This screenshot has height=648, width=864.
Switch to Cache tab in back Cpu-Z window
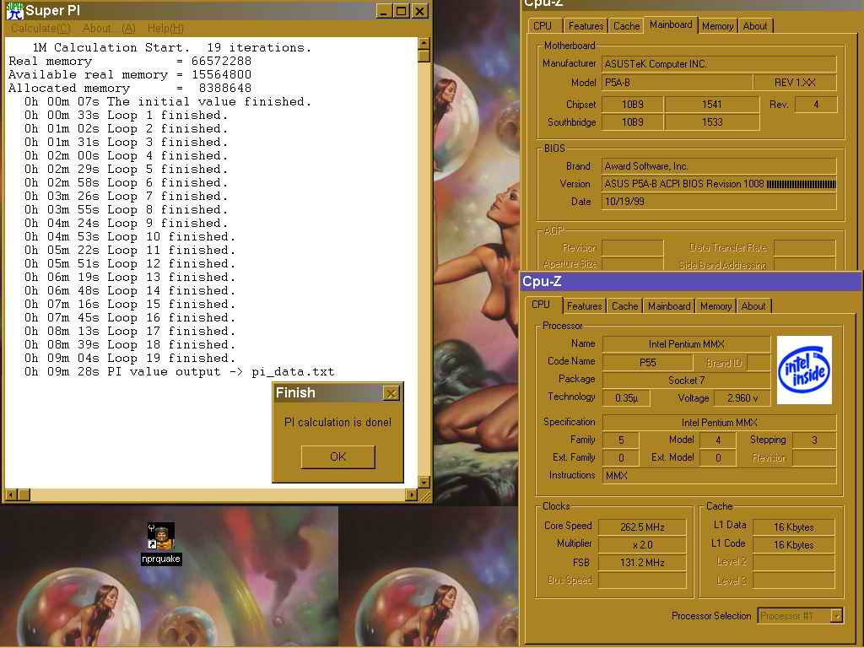click(627, 26)
